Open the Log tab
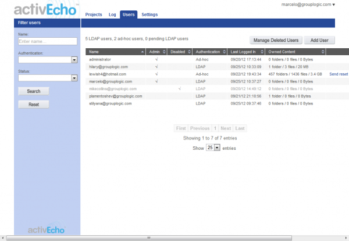Screen dimensions: 349x241 [112, 15]
